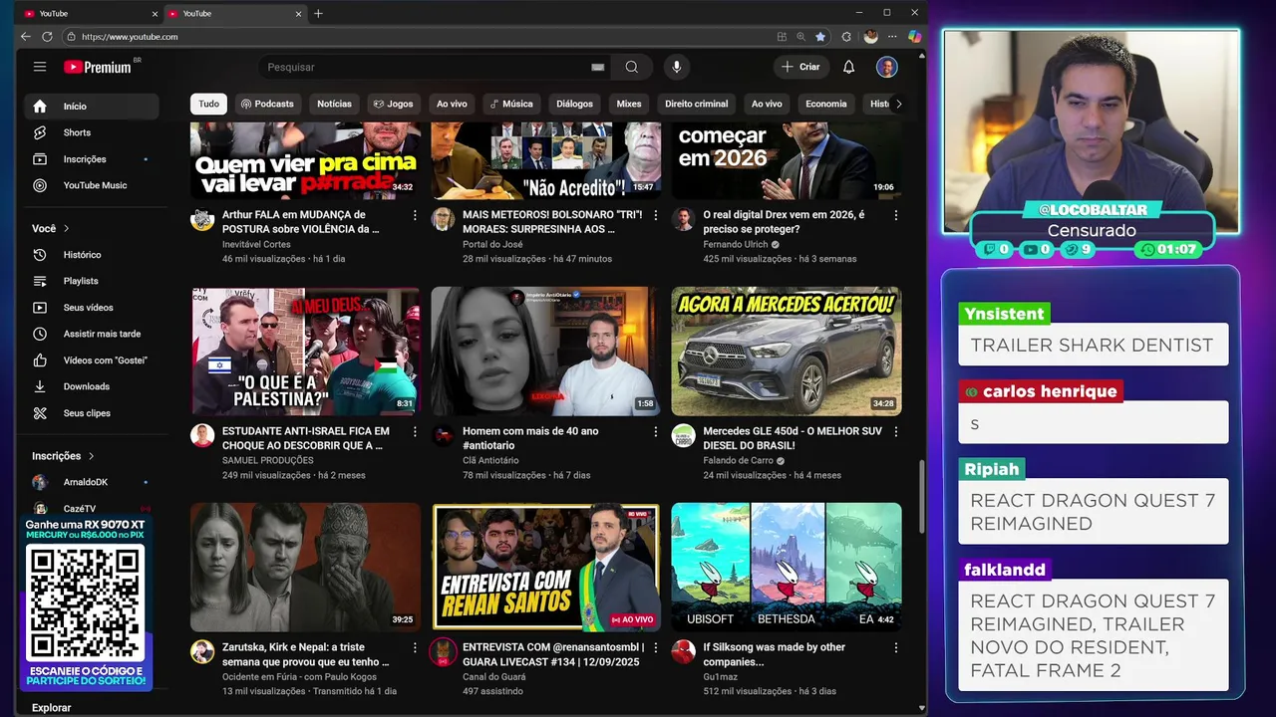Open the account avatar menu
Screen dimensions: 1276x717
pos(886,67)
